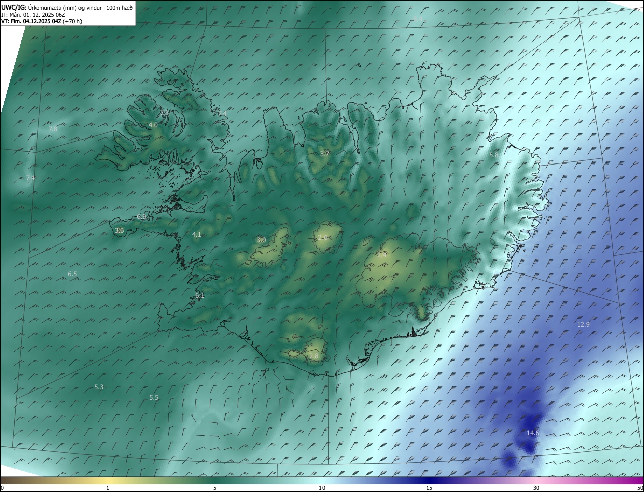The width and height of the screenshot is (644, 492).
Task: Click the 6.9 value label
Action: [141, 217]
